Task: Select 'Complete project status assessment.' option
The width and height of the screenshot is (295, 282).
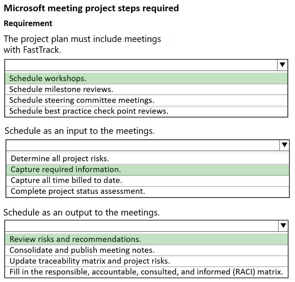Action: [147, 192]
